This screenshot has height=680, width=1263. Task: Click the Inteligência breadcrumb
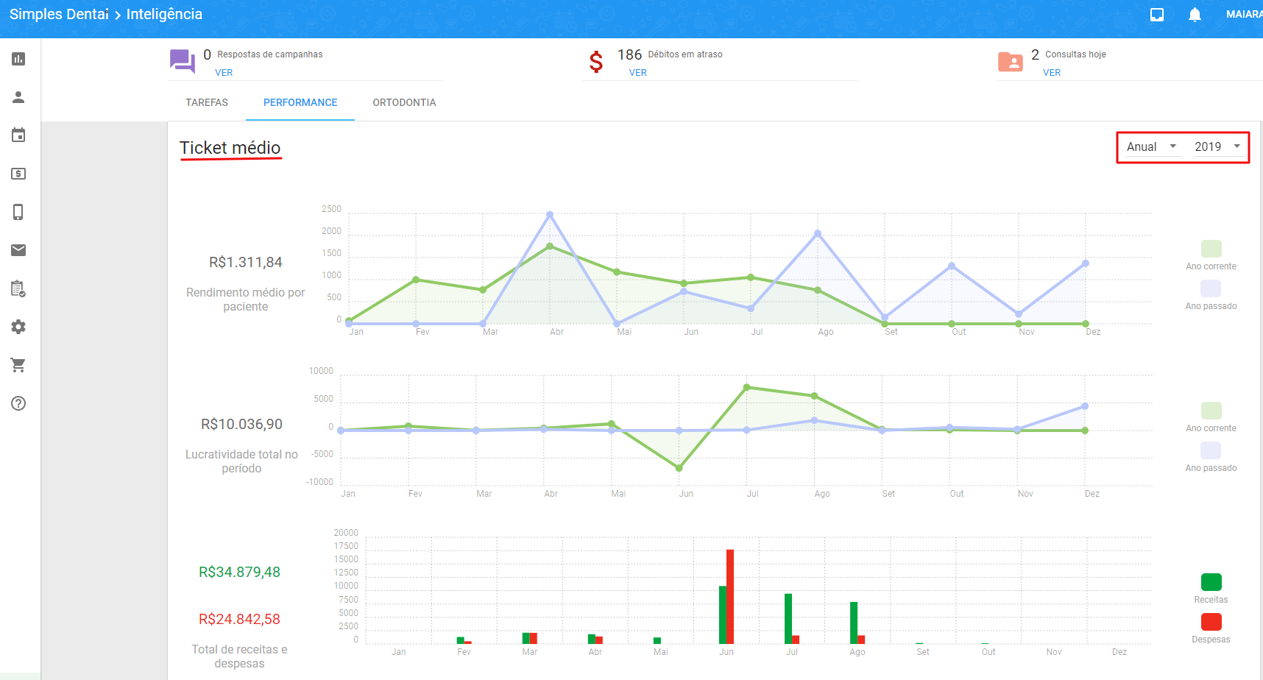click(164, 14)
